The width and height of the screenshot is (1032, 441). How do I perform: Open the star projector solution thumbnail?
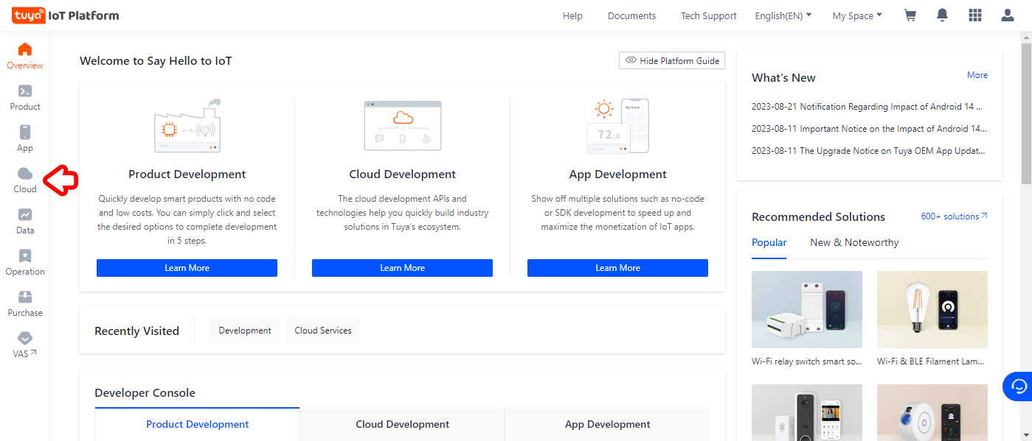point(932,412)
